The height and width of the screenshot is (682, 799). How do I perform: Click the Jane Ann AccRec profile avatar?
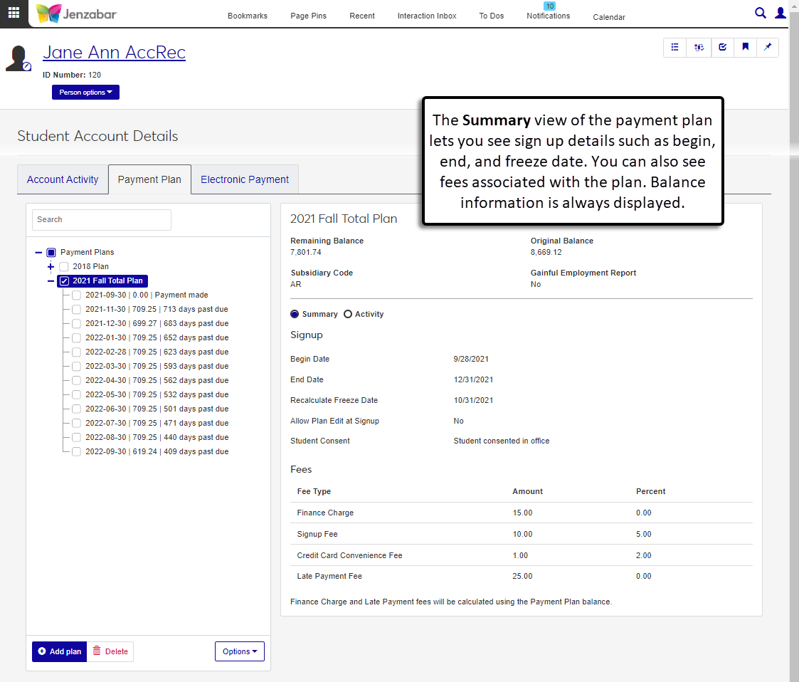click(x=18, y=58)
